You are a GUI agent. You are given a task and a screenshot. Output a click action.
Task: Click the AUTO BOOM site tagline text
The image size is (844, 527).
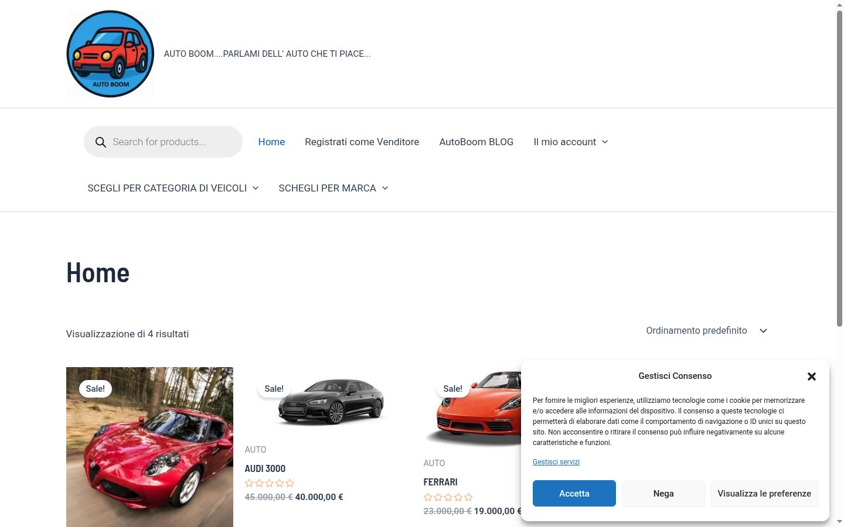tap(267, 54)
